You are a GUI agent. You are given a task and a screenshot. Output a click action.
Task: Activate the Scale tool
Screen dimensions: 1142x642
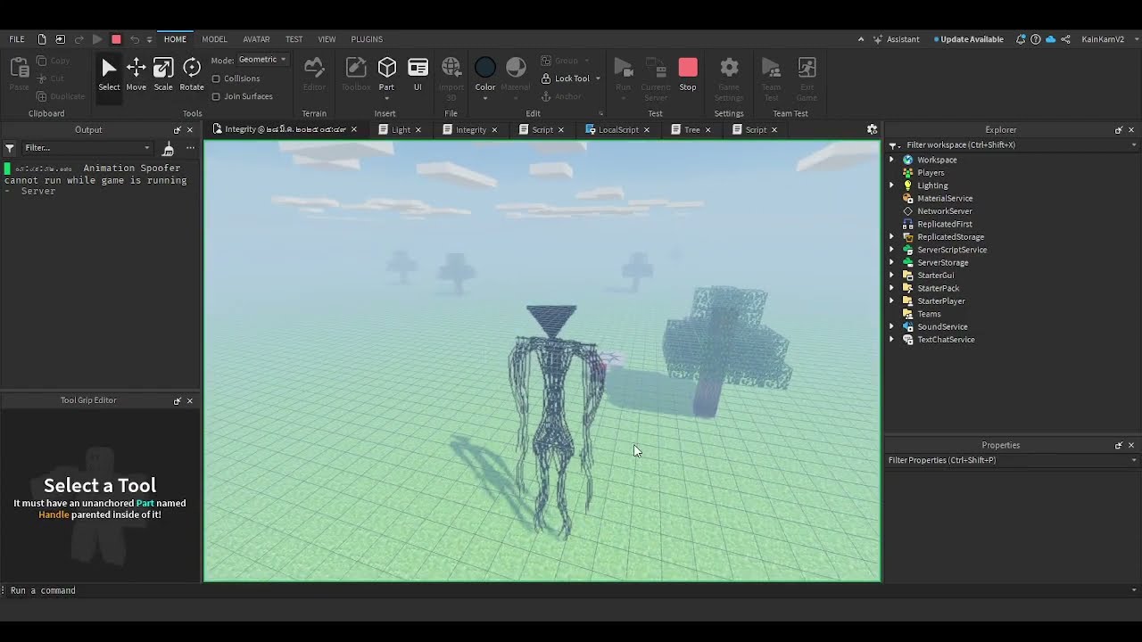[x=163, y=74]
